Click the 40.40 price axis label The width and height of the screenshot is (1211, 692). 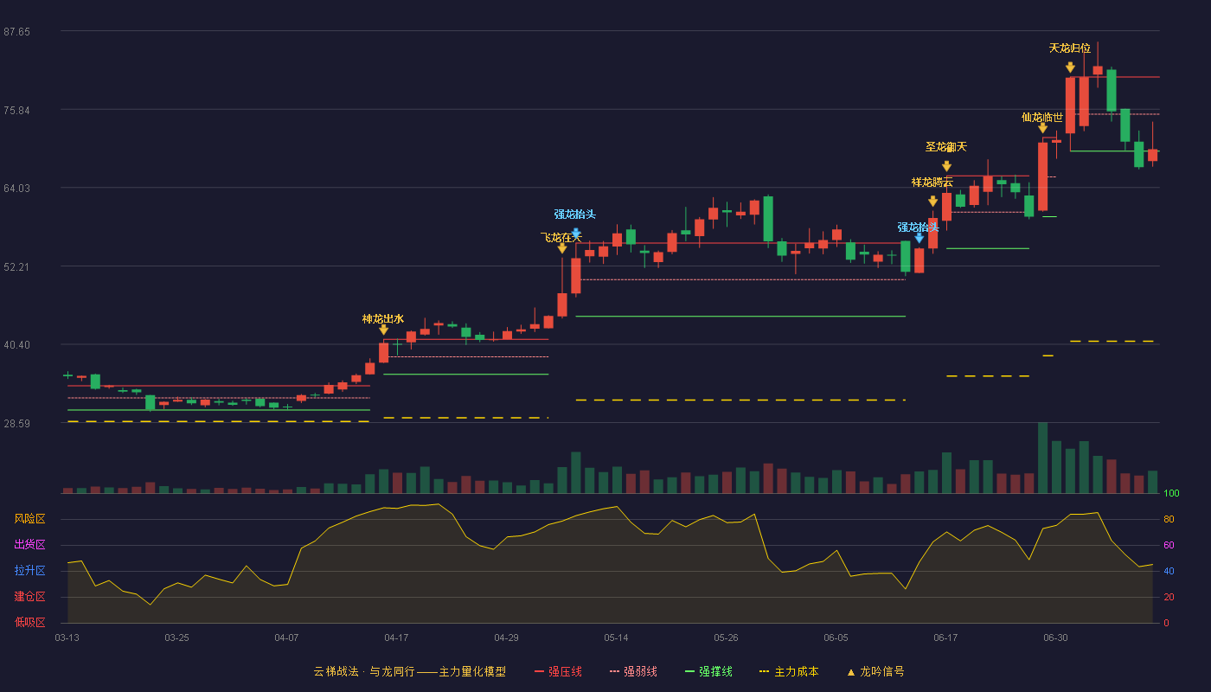tap(16, 345)
